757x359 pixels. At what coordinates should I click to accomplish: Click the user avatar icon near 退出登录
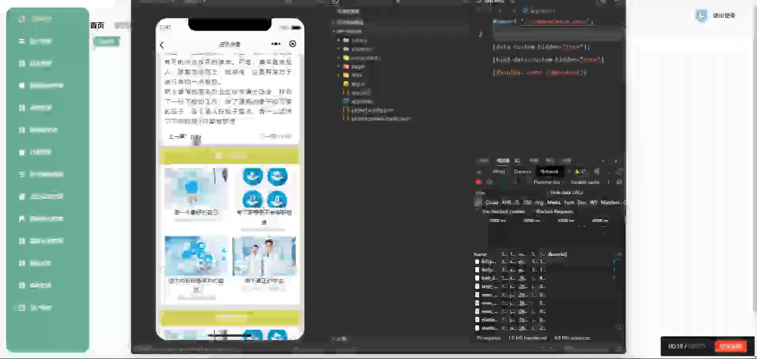point(702,15)
